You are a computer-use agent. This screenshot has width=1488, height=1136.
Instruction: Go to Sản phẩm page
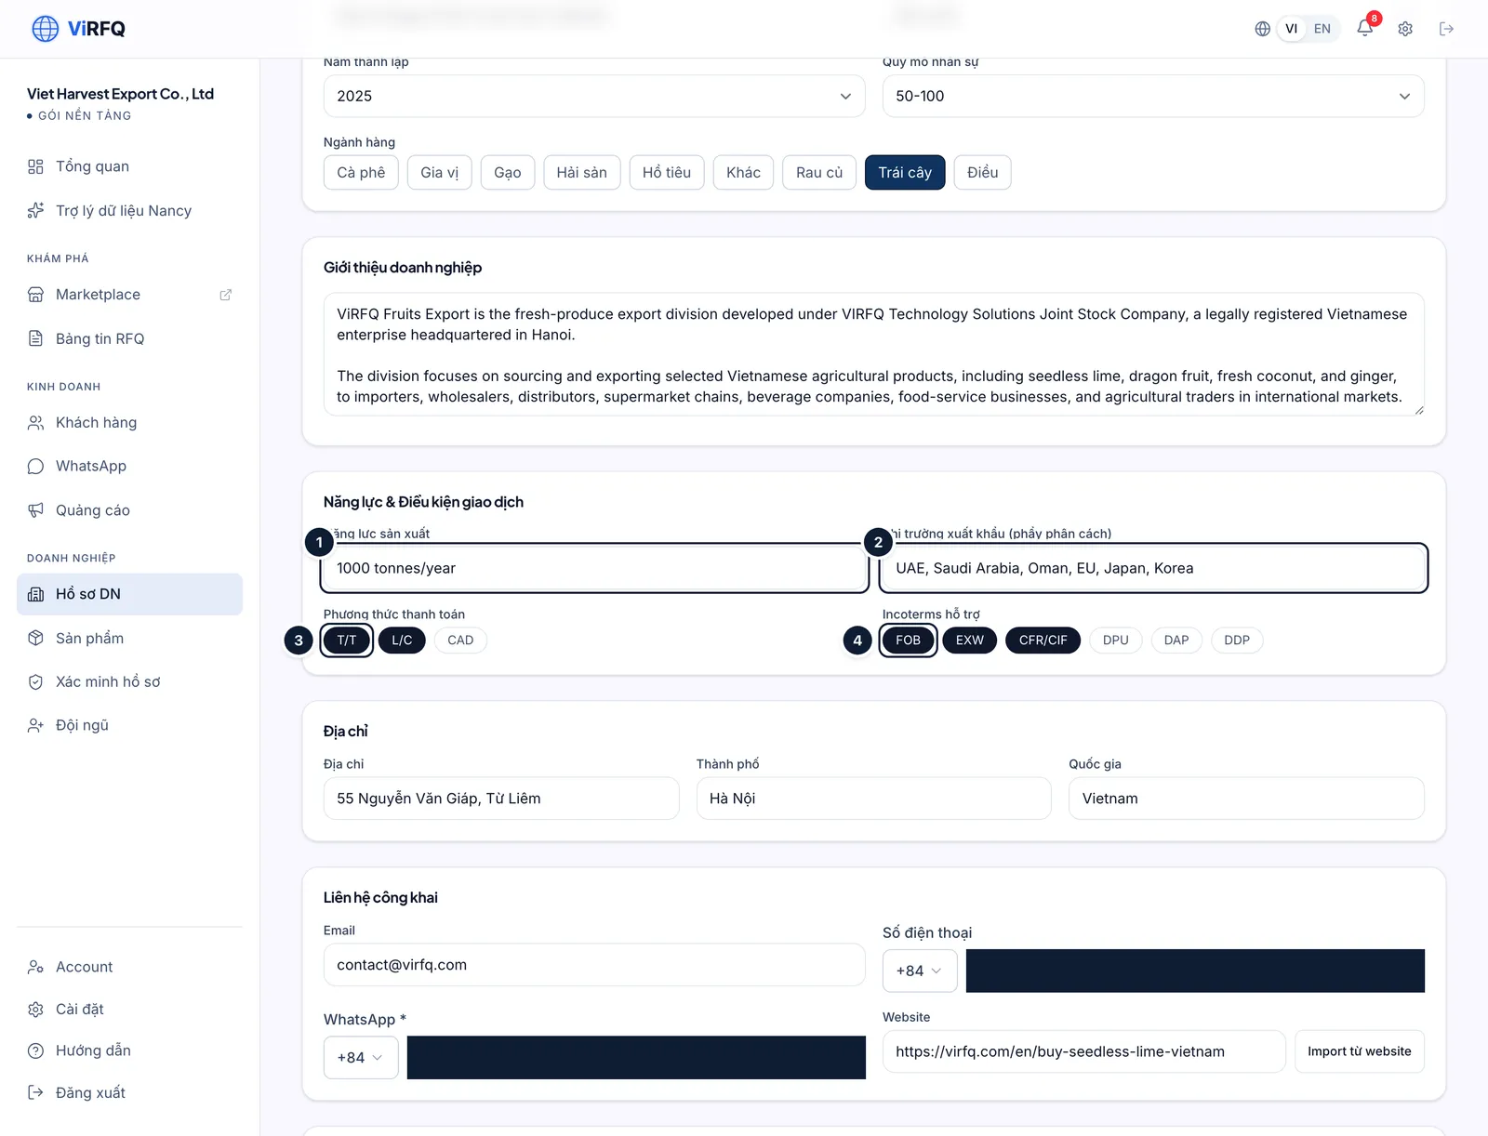(129, 638)
